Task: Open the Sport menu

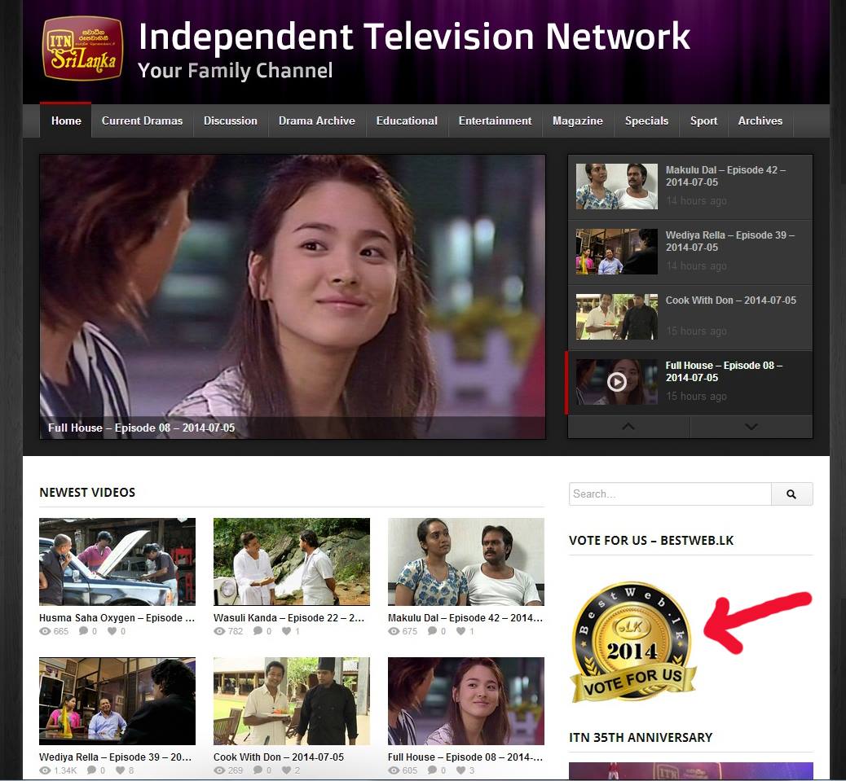Action: [x=703, y=121]
